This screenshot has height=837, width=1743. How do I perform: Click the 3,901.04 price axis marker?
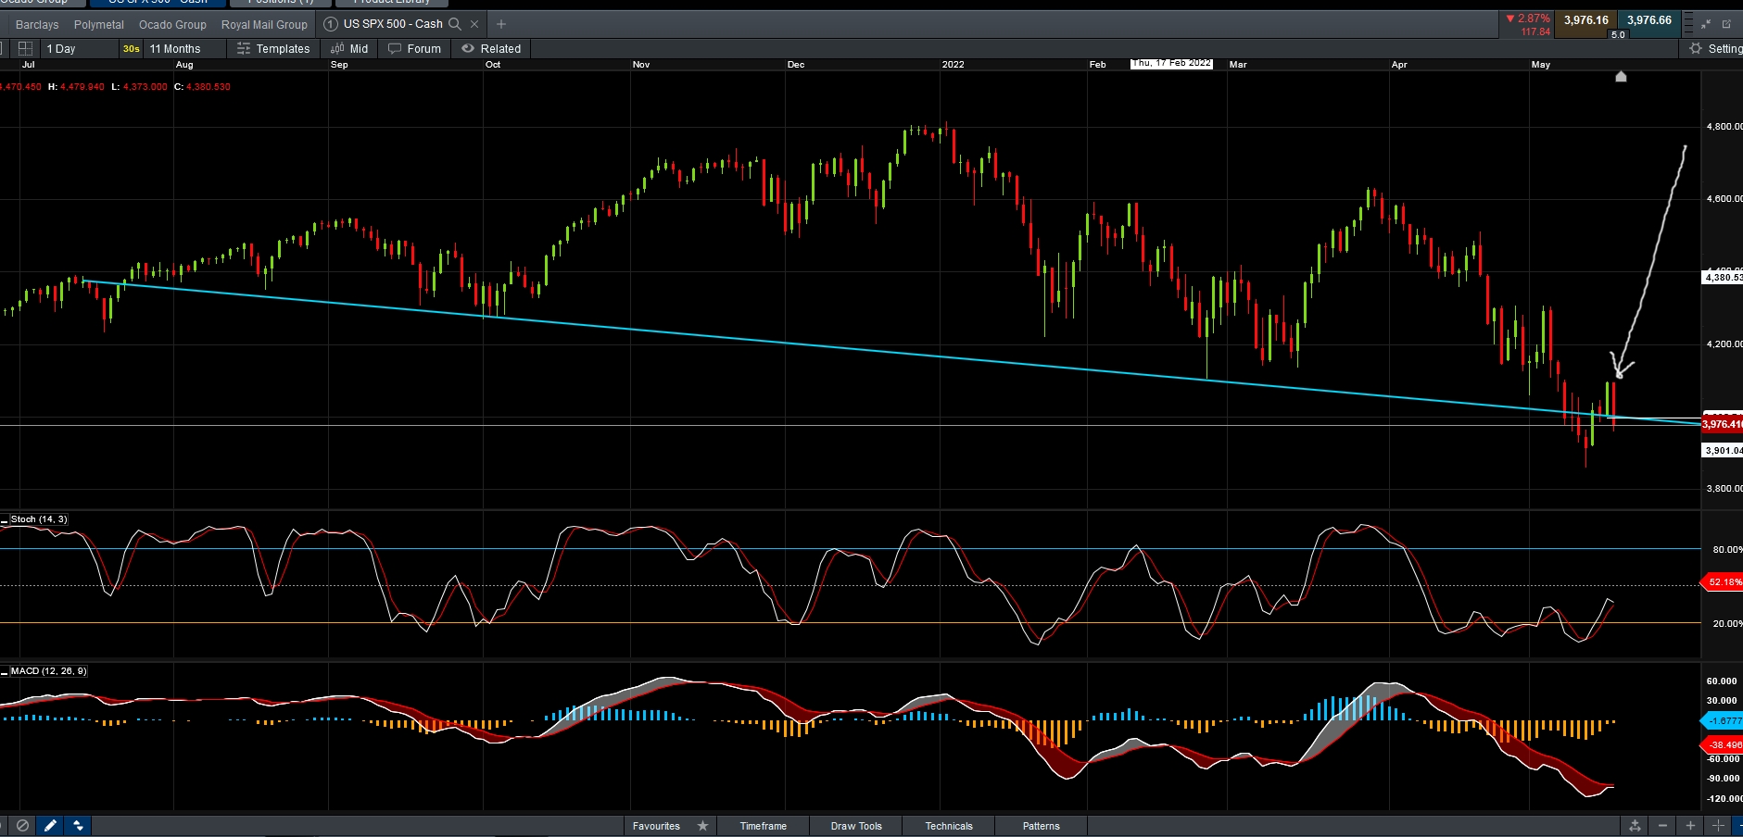[1724, 451]
